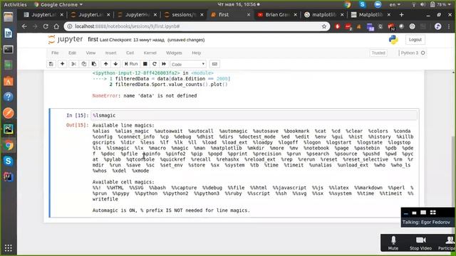Interrupt the kernel with stop icon

click(145, 64)
